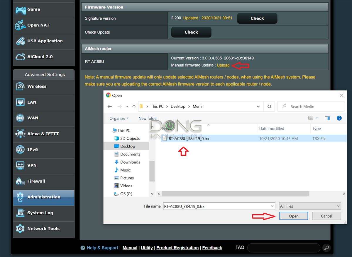Open file dialog help icon
The height and width of the screenshot is (257, 352).
coord(339,118)
